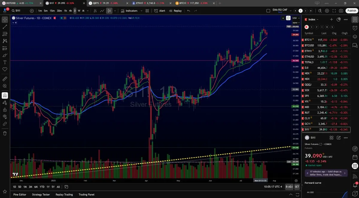Set the range to 3M
The width and height of the screenshot is (359, 198).
pyautogui.click(x=31, y=187)
